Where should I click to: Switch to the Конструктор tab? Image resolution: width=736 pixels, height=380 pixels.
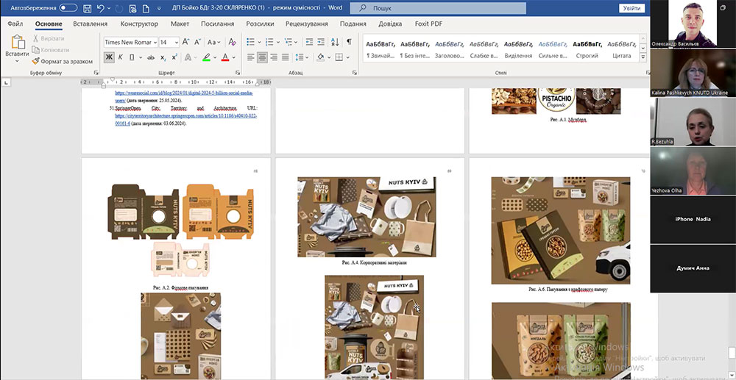click(139, 24)
